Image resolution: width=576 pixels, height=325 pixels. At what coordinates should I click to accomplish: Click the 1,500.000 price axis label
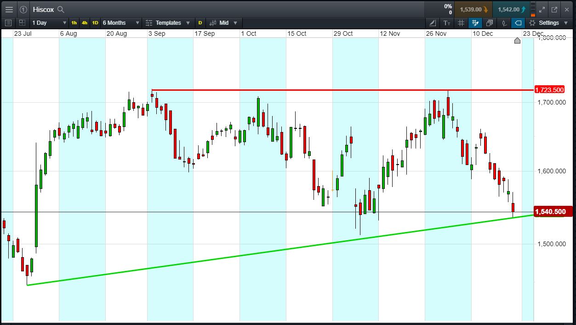[x=552, y=244]
